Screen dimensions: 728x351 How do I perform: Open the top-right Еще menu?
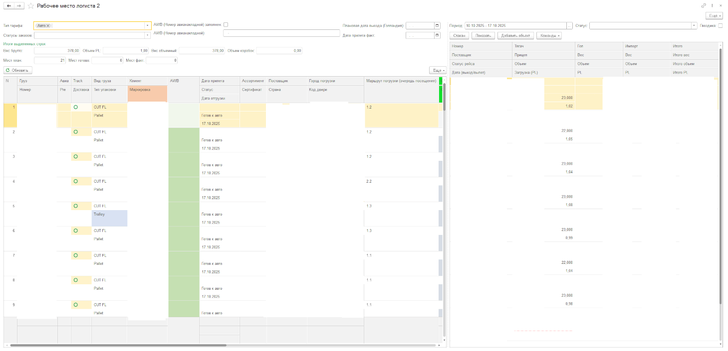714,16
